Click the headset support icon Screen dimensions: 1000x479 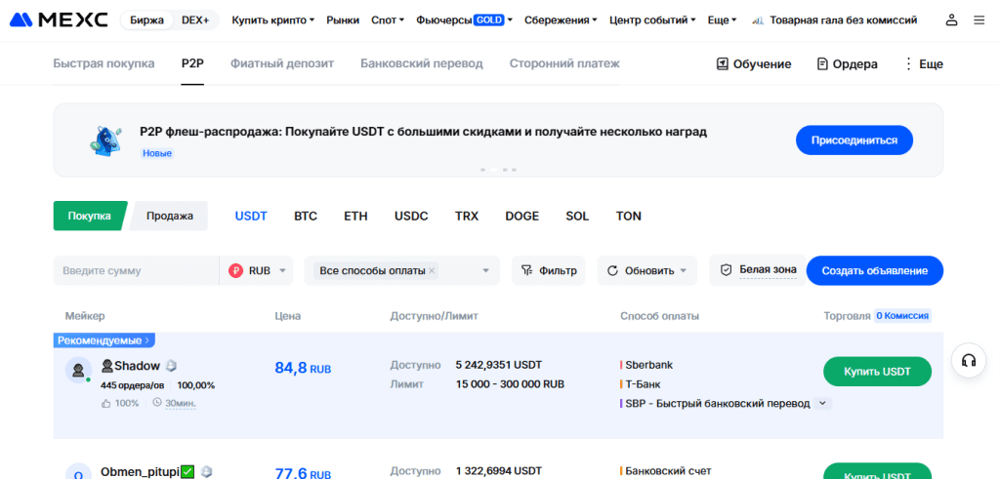969,361
